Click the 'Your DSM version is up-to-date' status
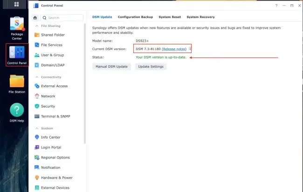 pos(161,57)
